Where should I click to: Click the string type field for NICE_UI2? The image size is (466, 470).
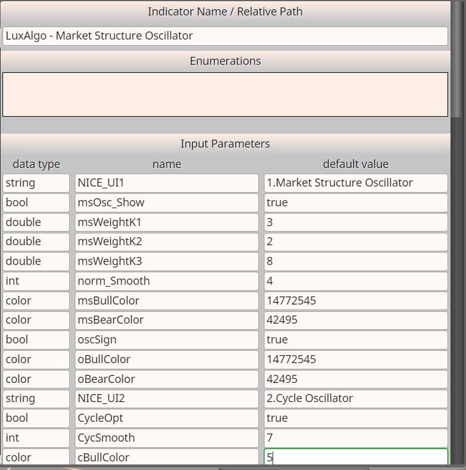click(36, 398)
